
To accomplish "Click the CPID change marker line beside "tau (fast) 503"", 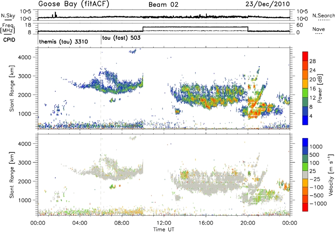I will point(101,40).
